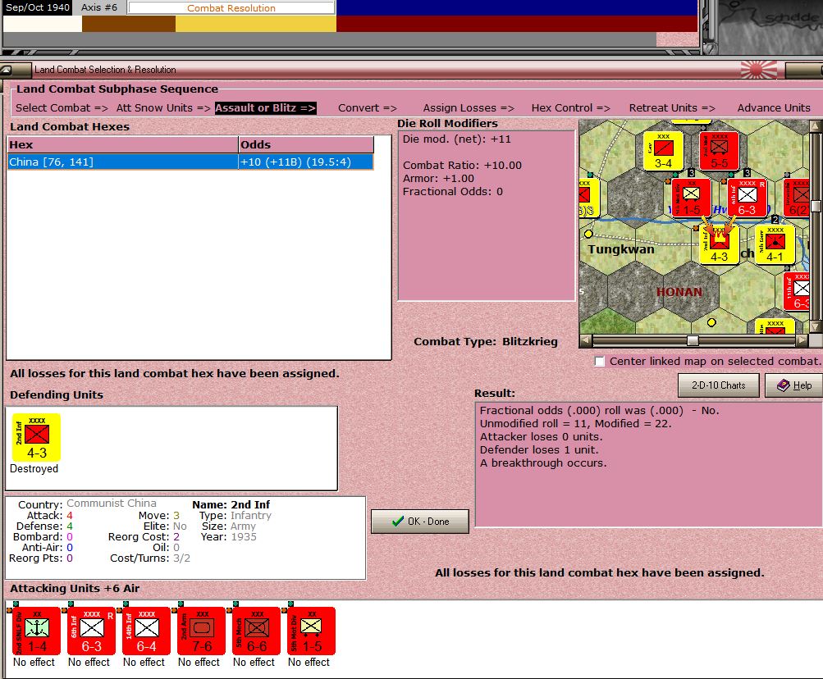The width and height of the screenshot is (823, 679).
Task: Click the Die mod. (net): +11 line
Action: pos(457,139)
